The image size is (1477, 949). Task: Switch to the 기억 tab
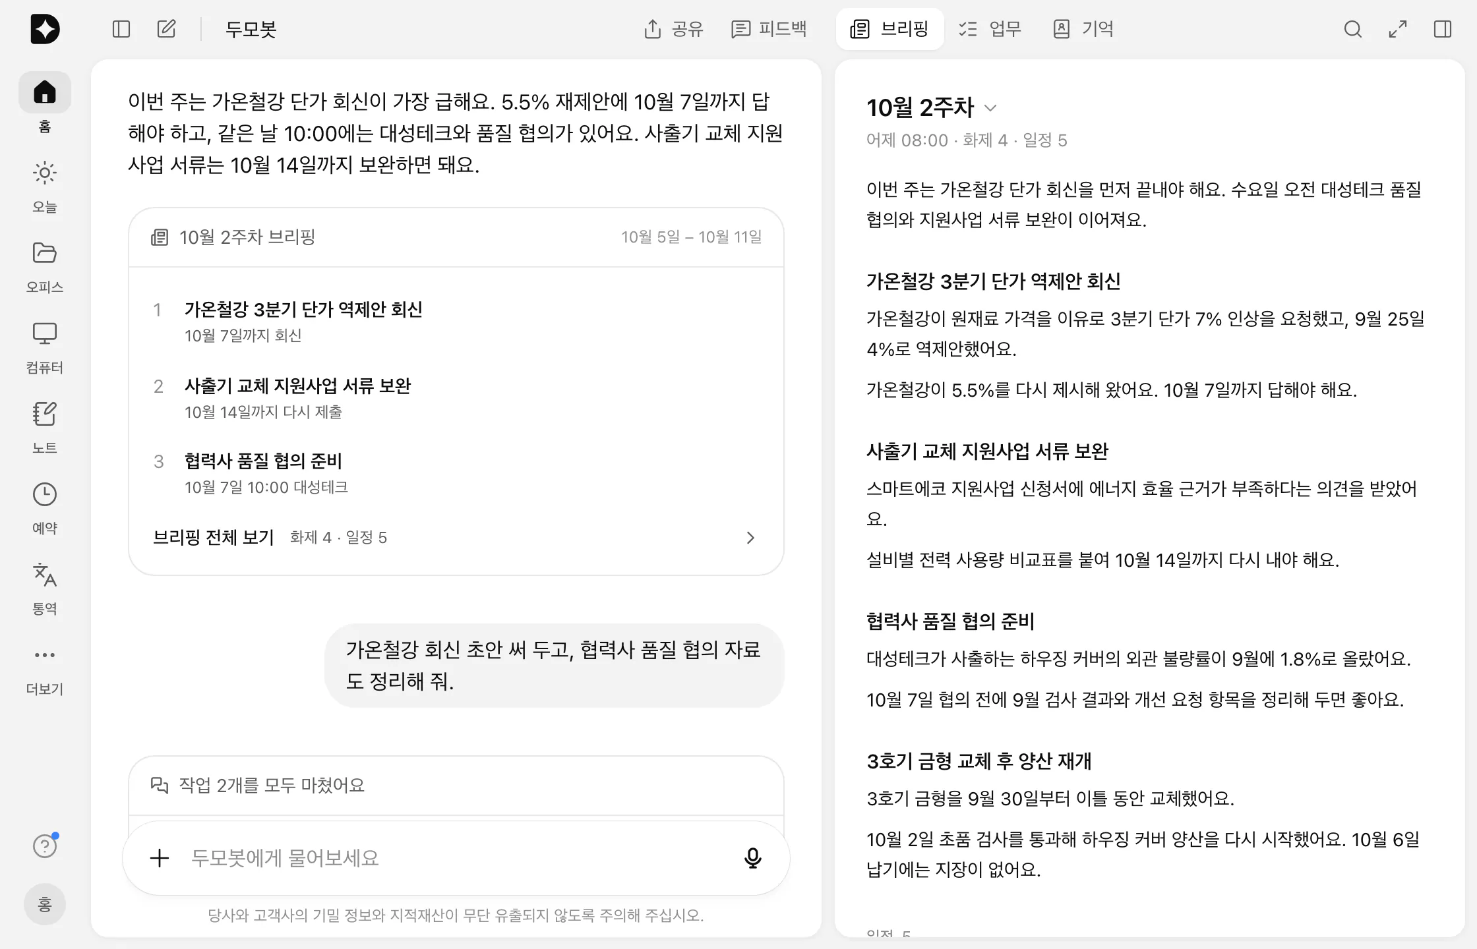[1083, 29]
